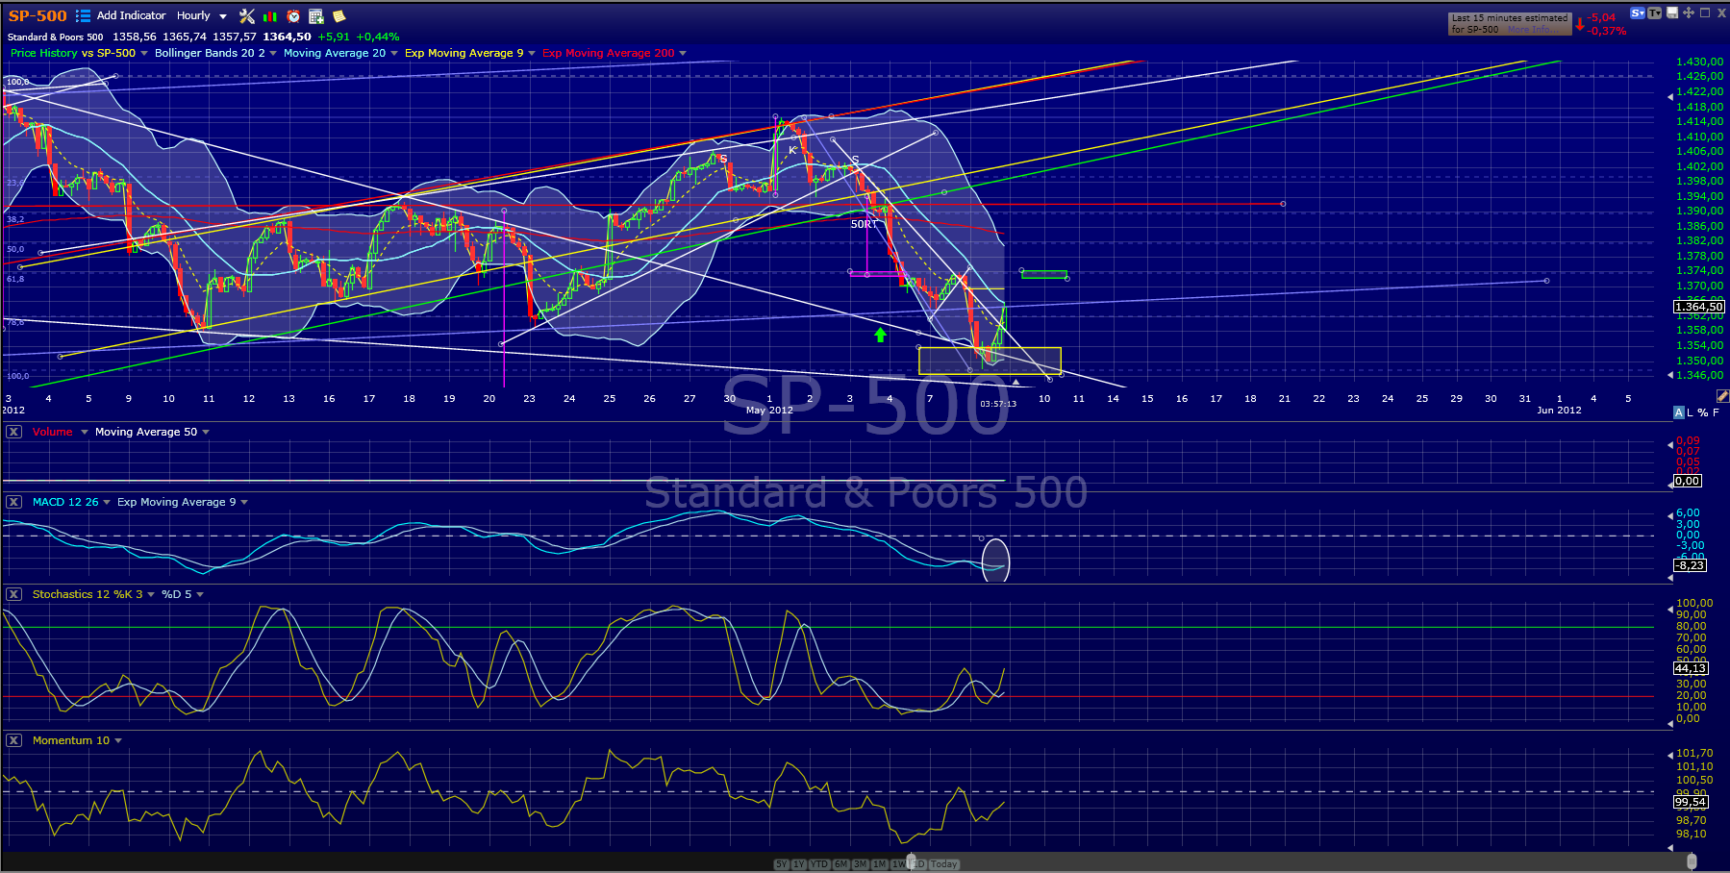Open the Hourly timeframe dropdown
1730x873 pixels.
pos(202,15)
